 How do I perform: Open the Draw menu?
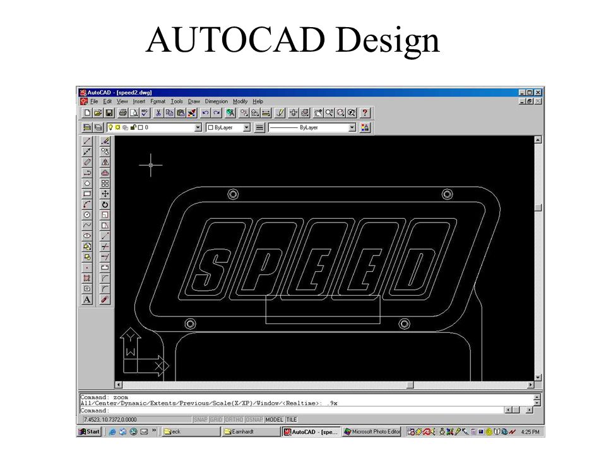pyautogui.click(x=194, y=101)
